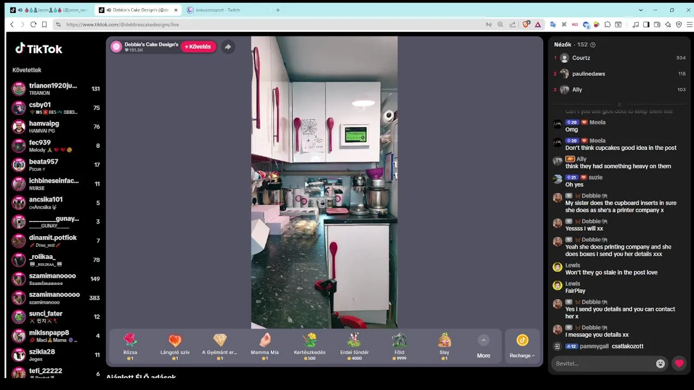Send the Mamma Mia gift
The height and width of the screenshot is (390, 694).
(265, 347)
